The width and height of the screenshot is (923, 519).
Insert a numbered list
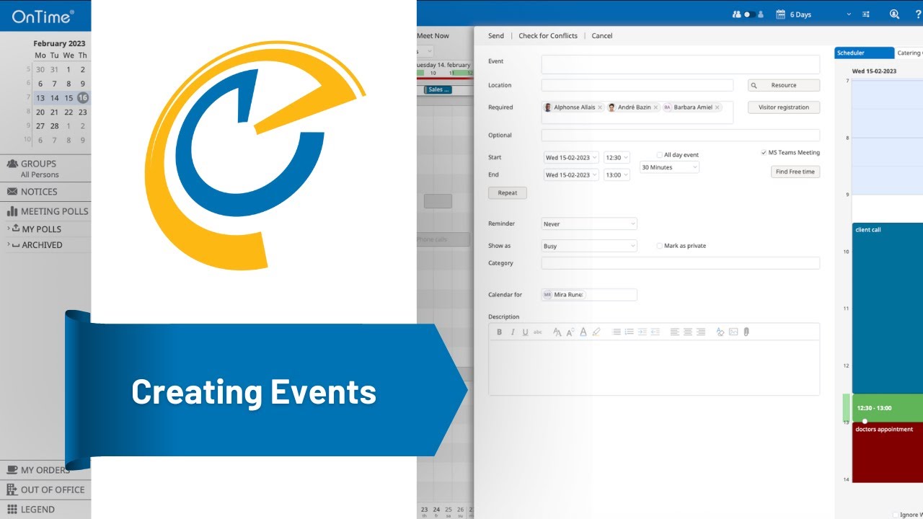click(630, 332)
